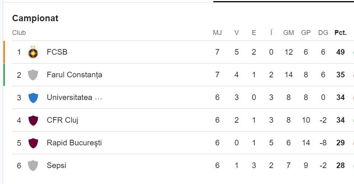Screen dimensions: 354x184
Task: Open the Sepsi team link
Action: [x=57, y=165]
